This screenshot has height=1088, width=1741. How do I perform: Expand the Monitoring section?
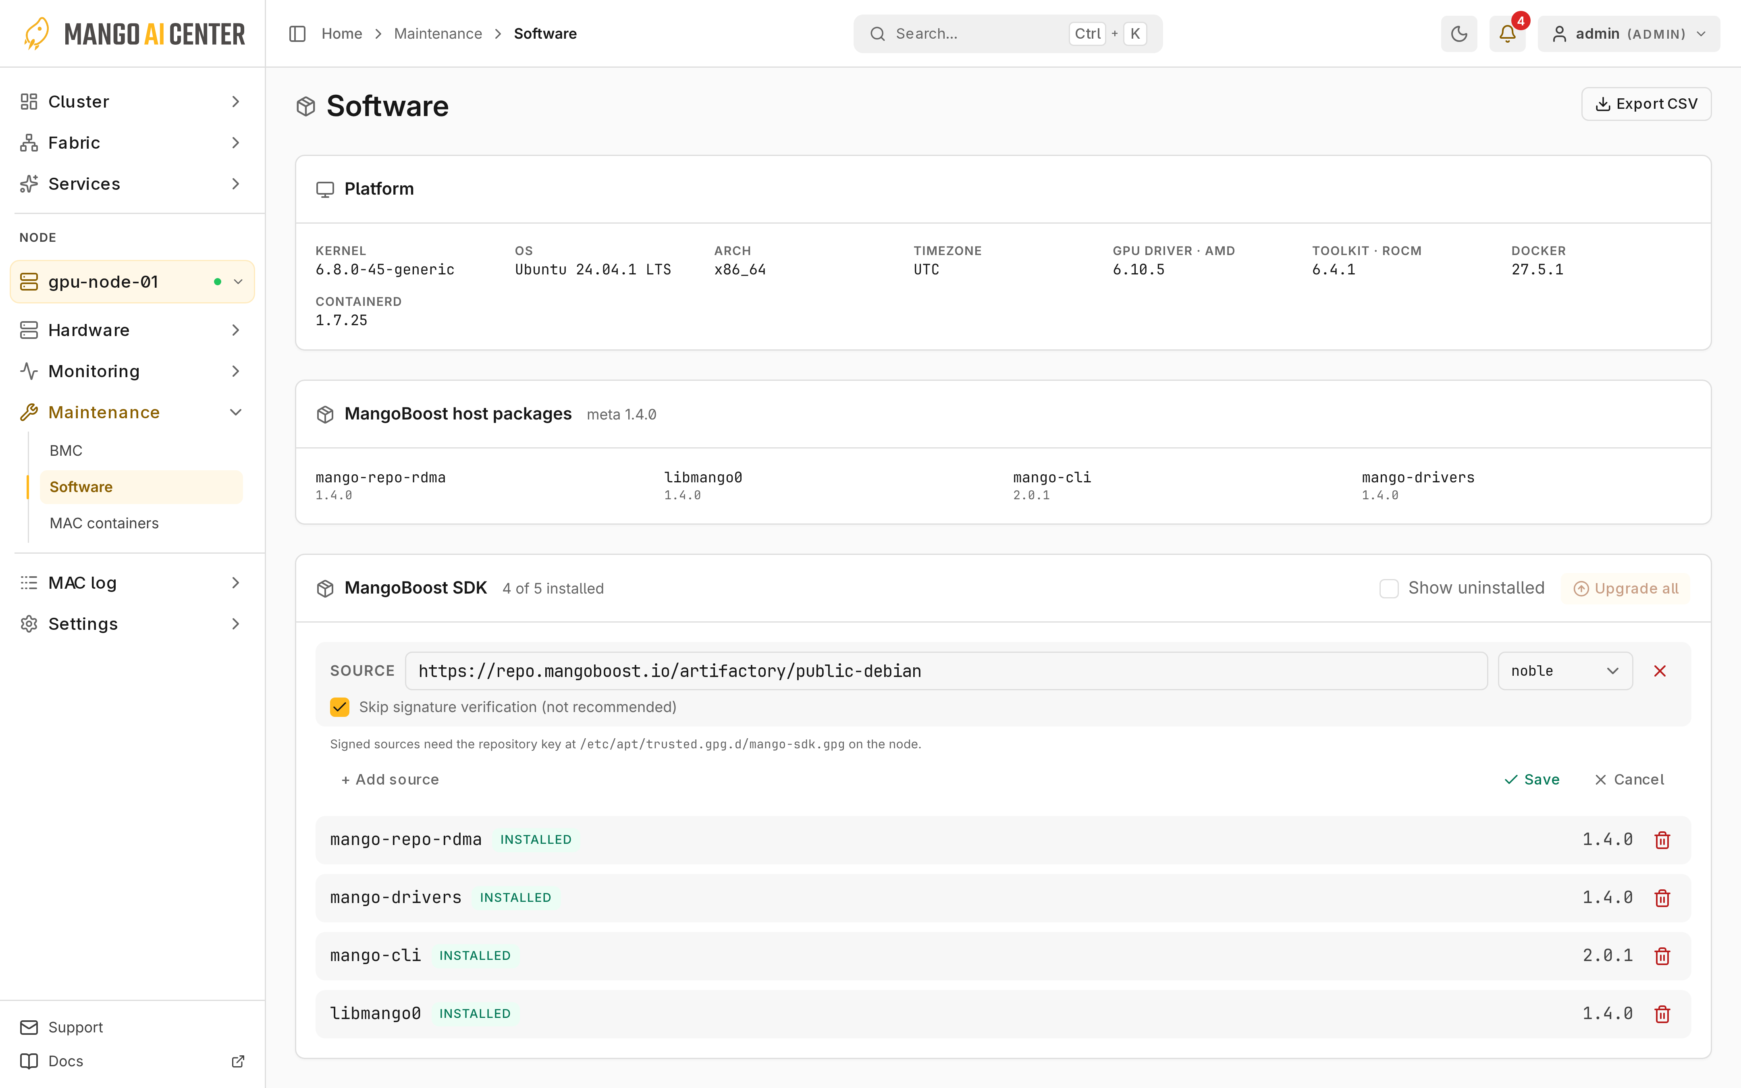(132, 371)
